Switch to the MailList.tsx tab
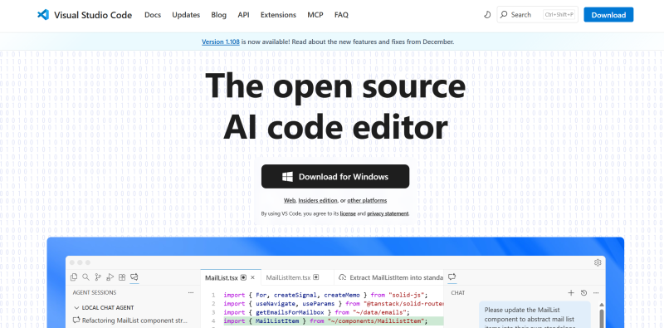This screenshot has width=664, height=328. click(231, 277)
